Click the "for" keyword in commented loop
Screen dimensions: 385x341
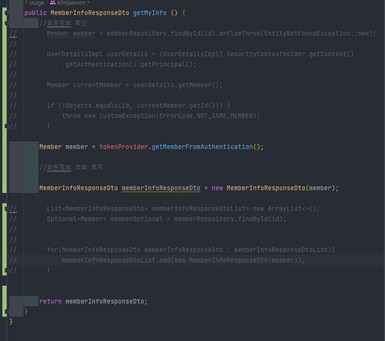[52, 250]
